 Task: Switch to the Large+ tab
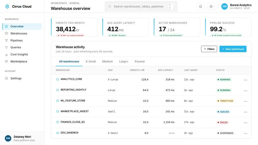click(124, 62)
